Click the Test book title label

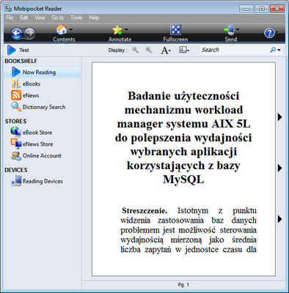(24, 50)
